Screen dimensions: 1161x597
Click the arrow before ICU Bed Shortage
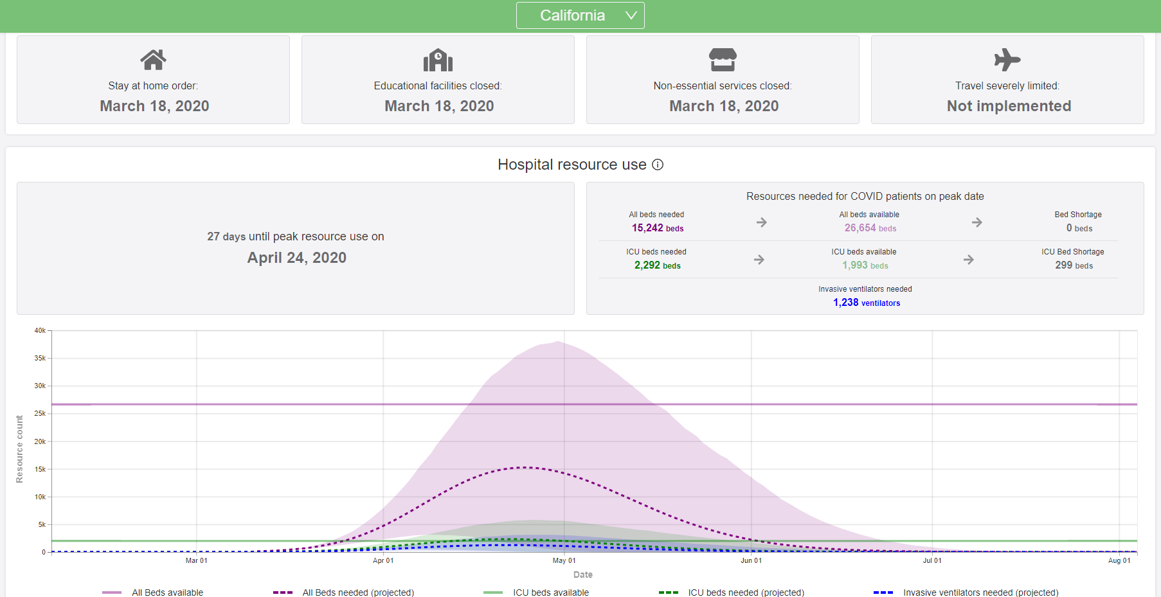point(969,260)
